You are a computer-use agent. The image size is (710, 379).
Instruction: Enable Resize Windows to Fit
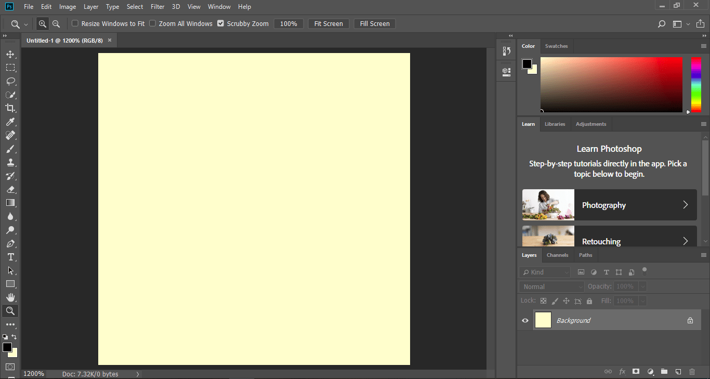coord(75,23)
